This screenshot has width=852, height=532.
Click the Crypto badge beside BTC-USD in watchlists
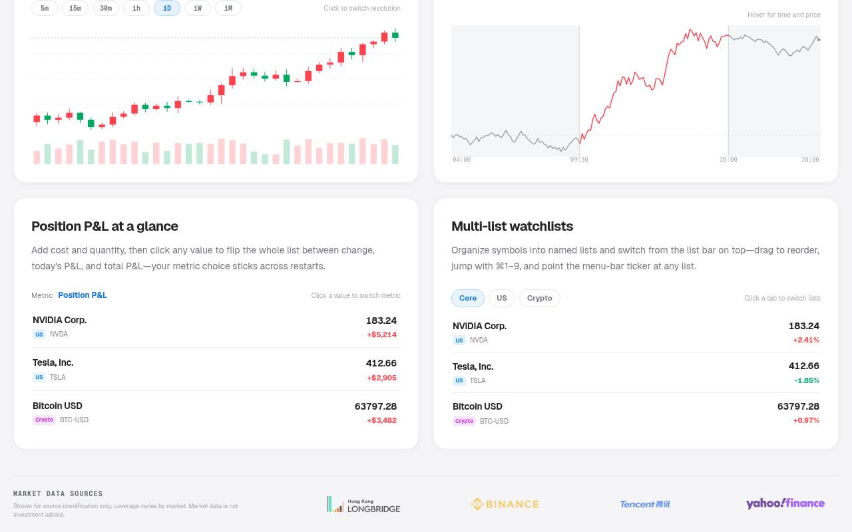pyautogui.click(x=464, y=421)
